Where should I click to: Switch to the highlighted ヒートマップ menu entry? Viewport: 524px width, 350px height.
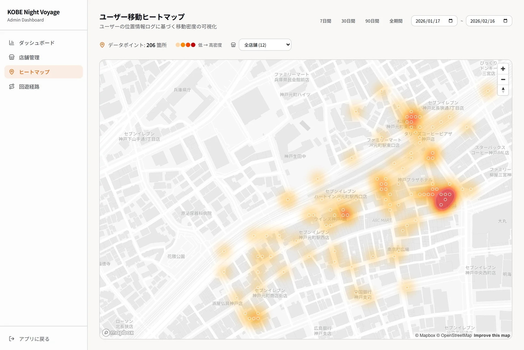click(34, 72)
